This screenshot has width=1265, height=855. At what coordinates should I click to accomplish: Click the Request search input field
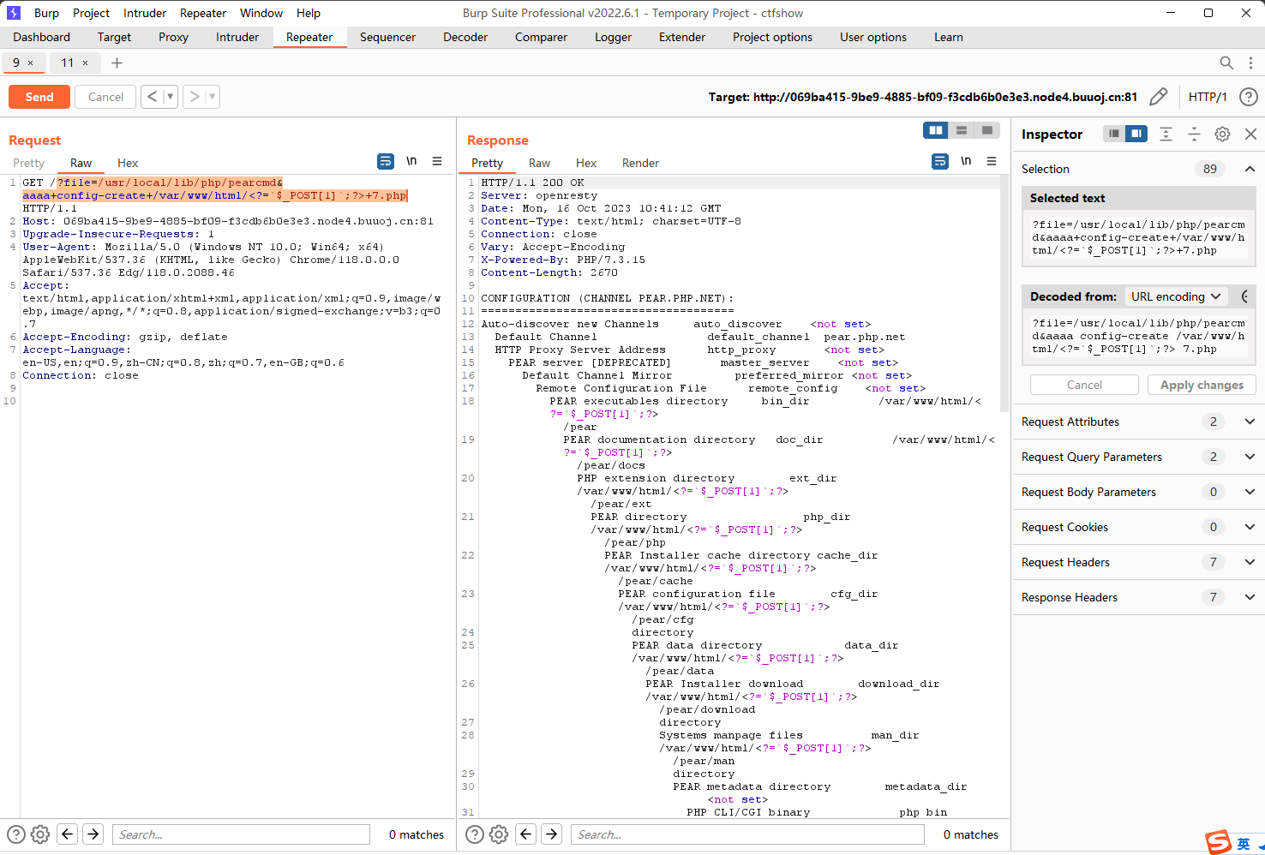241,834
